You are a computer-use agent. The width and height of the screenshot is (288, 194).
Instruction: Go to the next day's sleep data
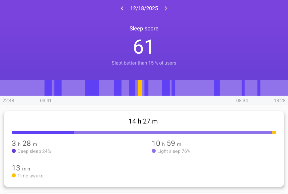coord(166,9)
